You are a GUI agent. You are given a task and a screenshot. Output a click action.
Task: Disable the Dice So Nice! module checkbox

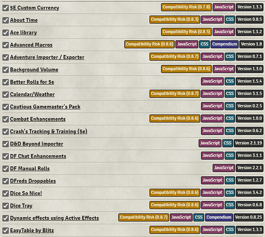6,193
